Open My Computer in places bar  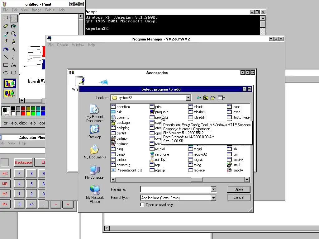click(95, 172)
